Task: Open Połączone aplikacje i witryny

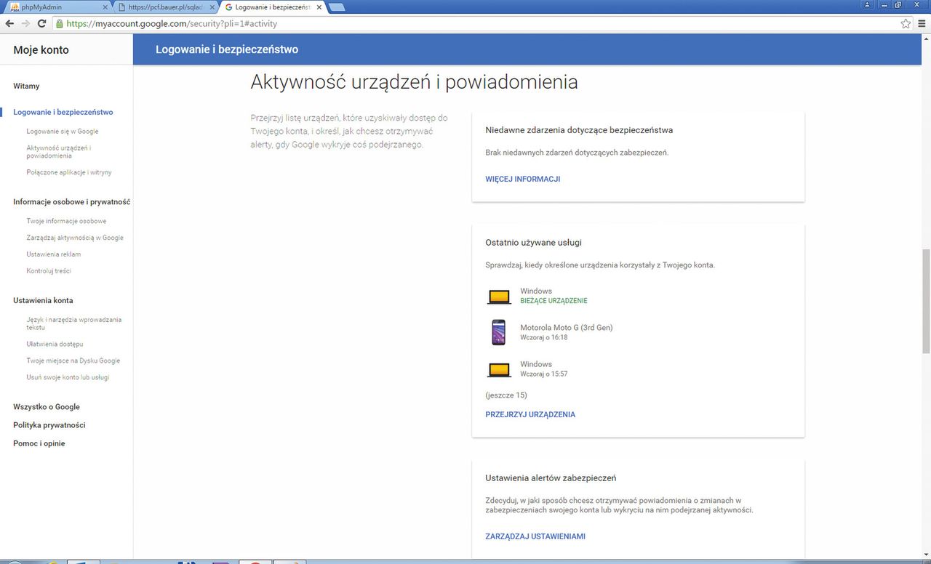Action: (x=69, y=172)
